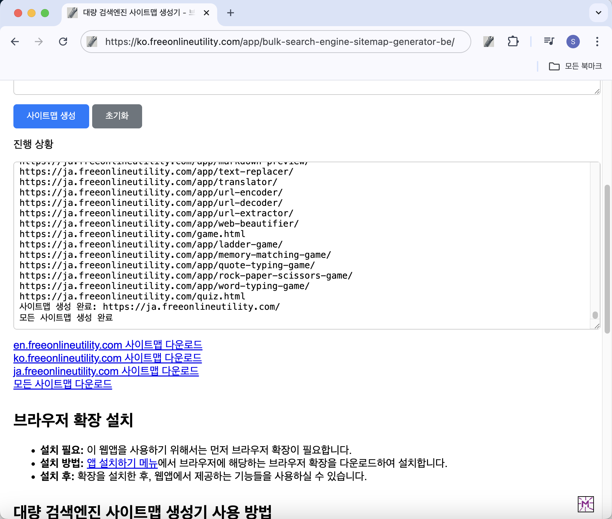Viewport: 612px width, 519px height.
Task: Click the upper textarea resize handle
Action: [597, 91]
